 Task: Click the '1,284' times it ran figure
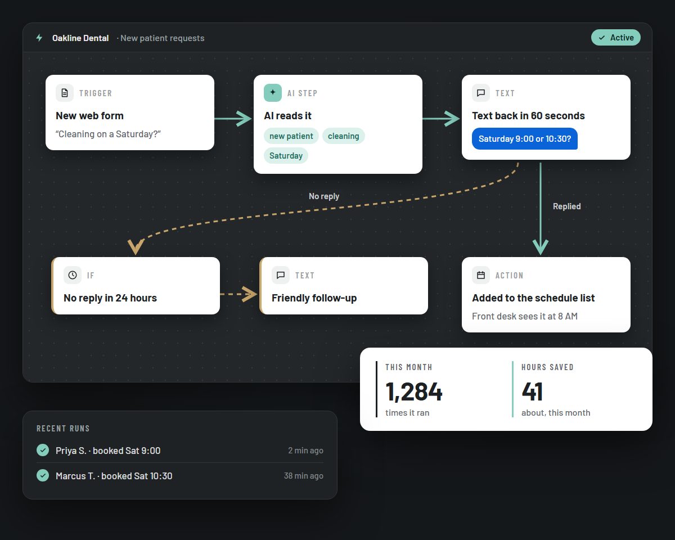[x=414, y=391]
